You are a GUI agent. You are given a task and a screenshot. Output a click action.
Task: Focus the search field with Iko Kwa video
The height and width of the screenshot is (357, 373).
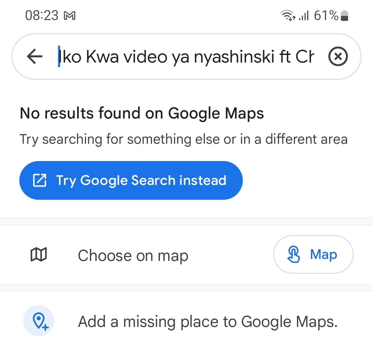(x=186, y=56)
